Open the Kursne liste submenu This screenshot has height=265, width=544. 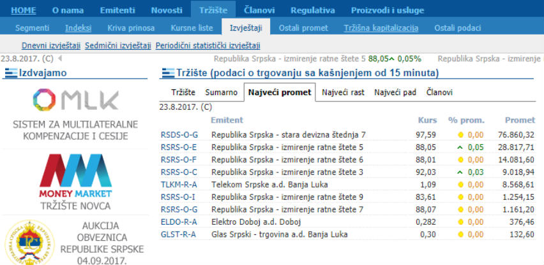point(192,28)
